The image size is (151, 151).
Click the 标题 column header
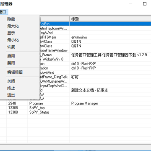tap(110, 19)
